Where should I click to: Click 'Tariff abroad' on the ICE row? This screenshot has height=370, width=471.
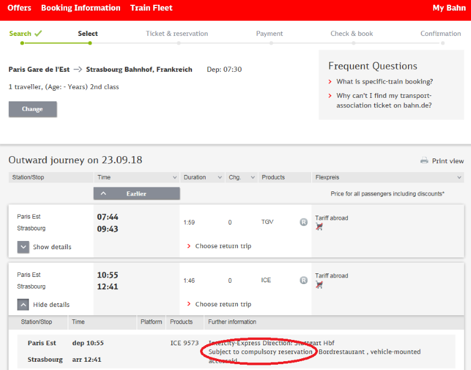click(x=331, y=276)
